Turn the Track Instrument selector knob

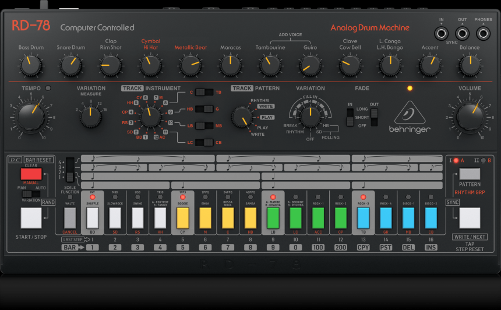click(x=150, y=117)
